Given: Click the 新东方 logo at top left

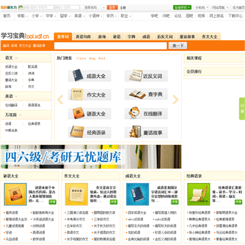Looking at the screenshot, I should [x=9, y=7].
